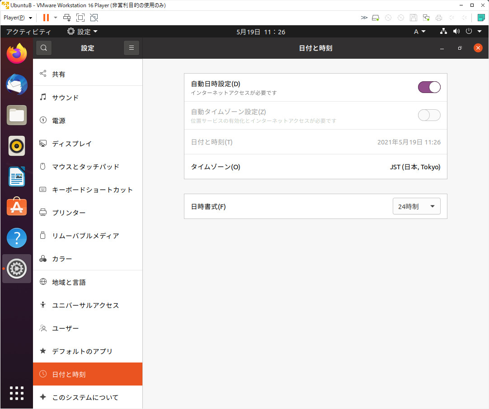Open the input source A dropdown
The image size is (489, 409).
[419, 32]
